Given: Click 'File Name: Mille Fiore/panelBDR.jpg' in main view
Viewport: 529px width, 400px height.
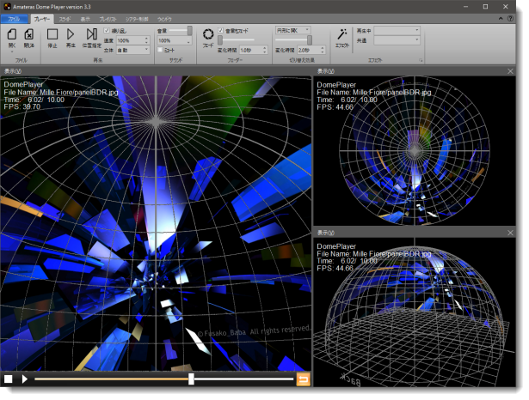Looking at the screenshot, I should pos(61,92).
